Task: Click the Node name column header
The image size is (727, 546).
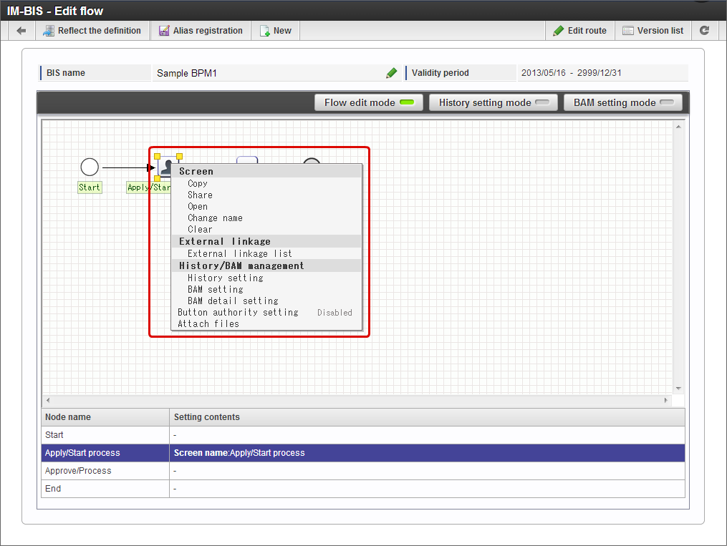Action: click(105, 416)
